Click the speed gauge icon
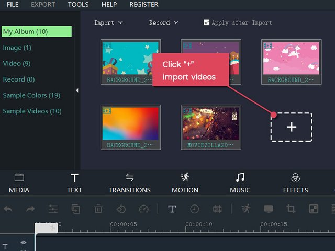 (x=144, y=209)
